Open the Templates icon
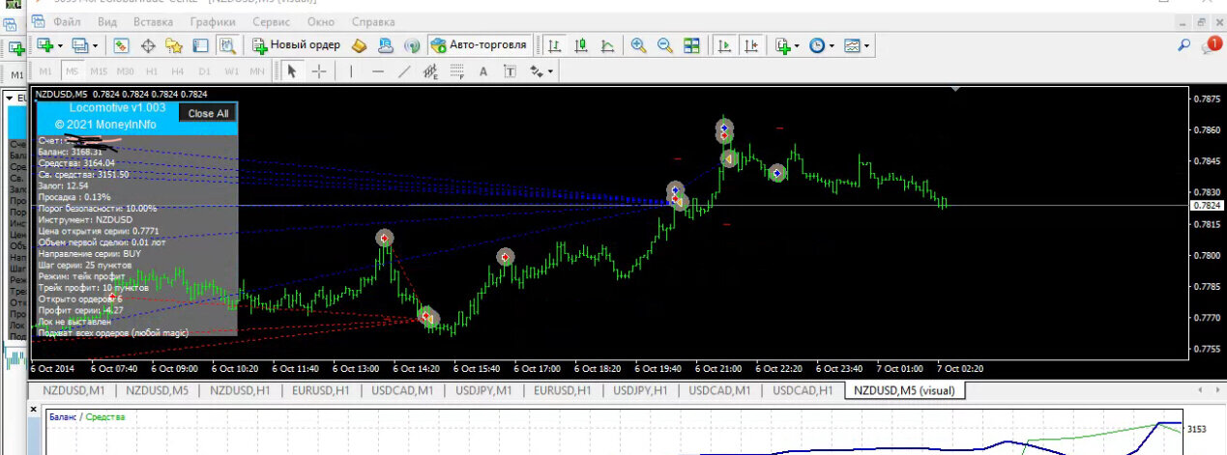 [x=852, y=45]
